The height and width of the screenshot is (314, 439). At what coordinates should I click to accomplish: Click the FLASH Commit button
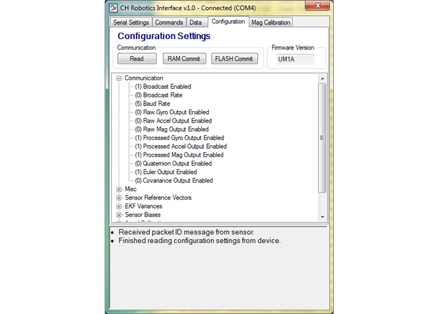235,59
